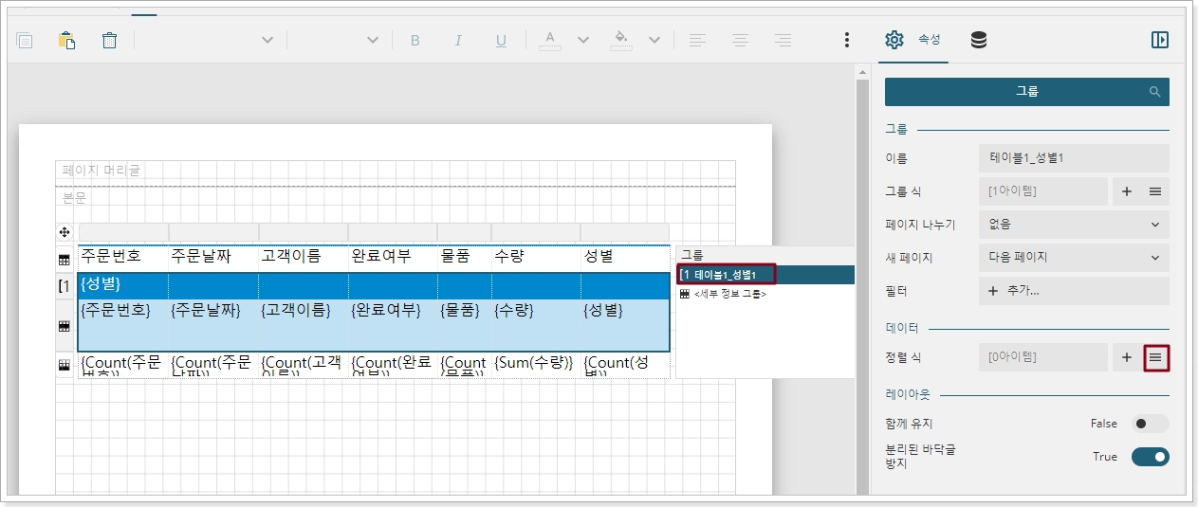The image size is (1198, 507).
Task: Disable the 분리된 바닥글 방지 toggle
Action: [x=1151, y=457]
